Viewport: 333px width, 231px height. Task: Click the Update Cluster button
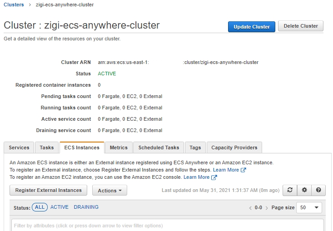coord(252,27)
